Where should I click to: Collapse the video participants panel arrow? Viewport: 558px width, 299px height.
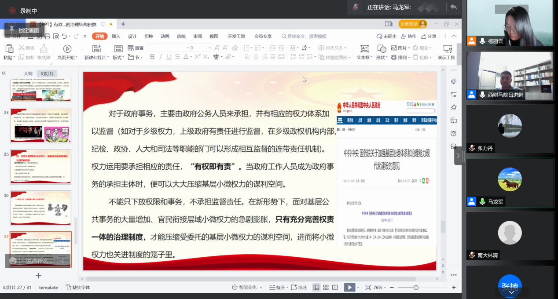click(x=458, y=156)
